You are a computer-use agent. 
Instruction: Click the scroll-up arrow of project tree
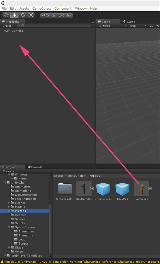coord(50,175)
